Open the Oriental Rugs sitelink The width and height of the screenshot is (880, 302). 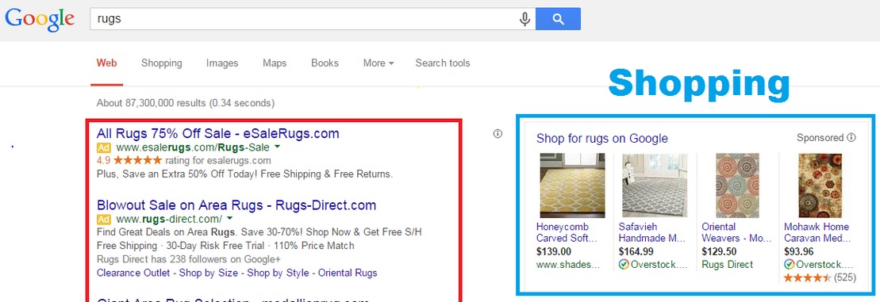[x=348, y=273]
